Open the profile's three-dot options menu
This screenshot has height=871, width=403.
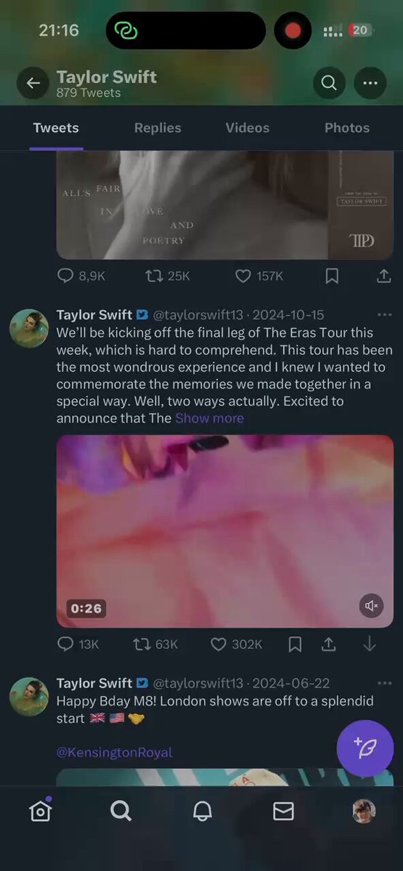click(x=370, y=83)
